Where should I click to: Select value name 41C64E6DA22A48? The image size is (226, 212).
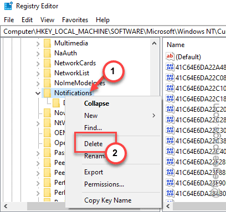pos(201,68)
